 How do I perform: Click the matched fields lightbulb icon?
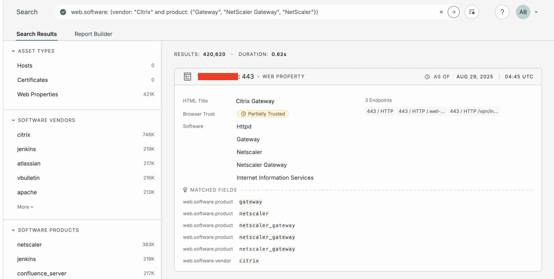coord(185,190)
